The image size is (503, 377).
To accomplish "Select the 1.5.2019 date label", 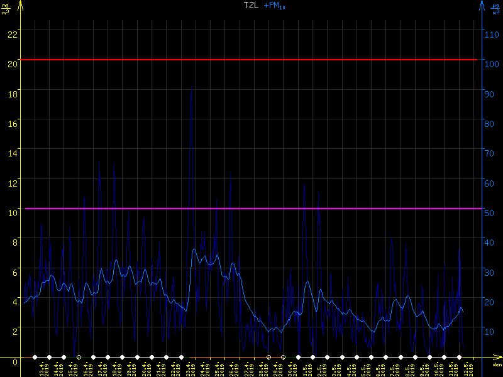I will (305, 368).
